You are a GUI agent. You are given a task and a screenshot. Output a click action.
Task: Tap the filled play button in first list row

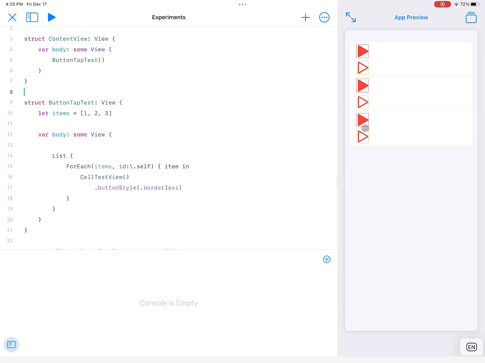(362, 51)
